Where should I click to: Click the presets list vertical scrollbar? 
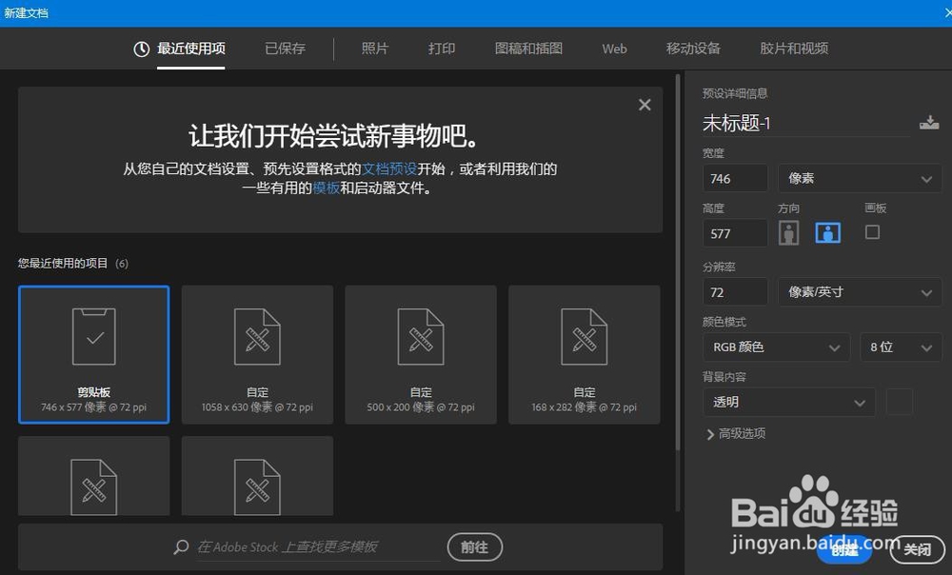pyautogui.click(x=678, y=263)
